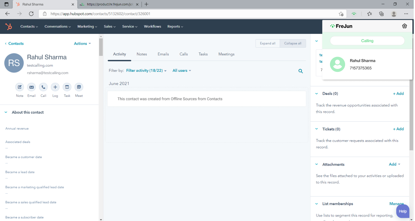Viewport: 415px width, 221px height.
Task: Click the RS contact avatar
Action: click(x=14, y=63)
